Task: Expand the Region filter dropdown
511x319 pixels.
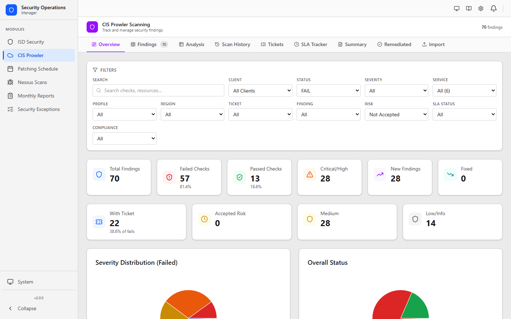Action: pos(192,114)
